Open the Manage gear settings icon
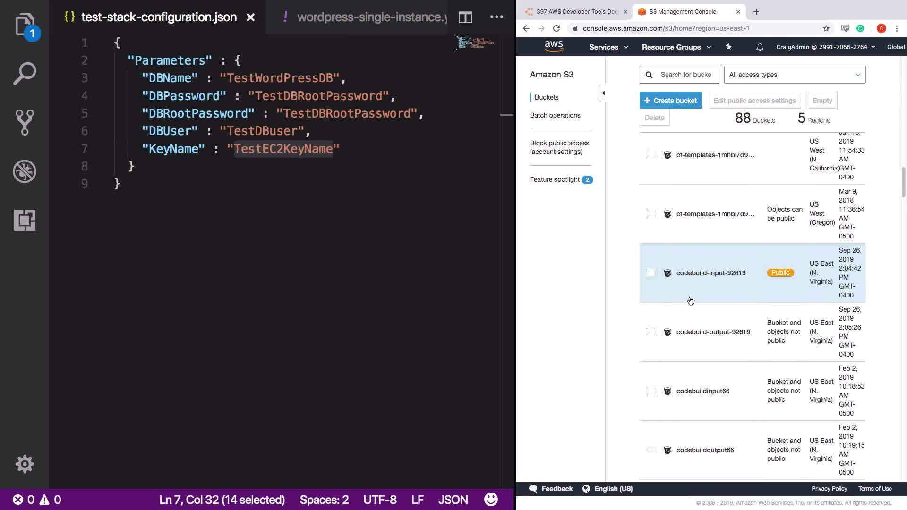 pyautogui.click(x=25, y=464)
